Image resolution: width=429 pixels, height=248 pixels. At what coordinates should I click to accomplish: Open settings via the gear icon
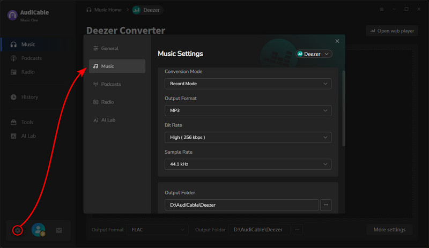18,230
